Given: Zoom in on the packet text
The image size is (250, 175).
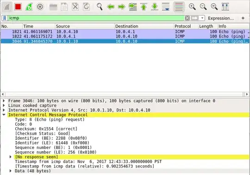Looking at the screenshot, I should (192, 6).
